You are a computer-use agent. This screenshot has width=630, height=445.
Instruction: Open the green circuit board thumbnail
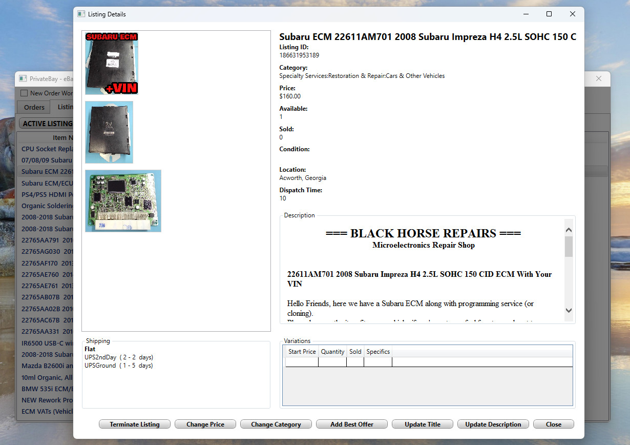click(x=123, y=201)
